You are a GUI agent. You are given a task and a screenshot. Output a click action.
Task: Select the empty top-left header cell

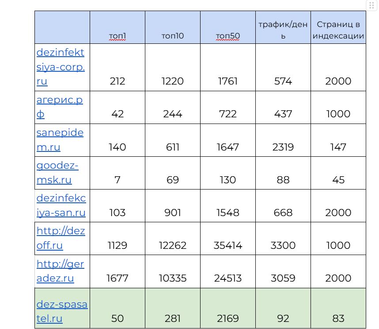[62, 27]
